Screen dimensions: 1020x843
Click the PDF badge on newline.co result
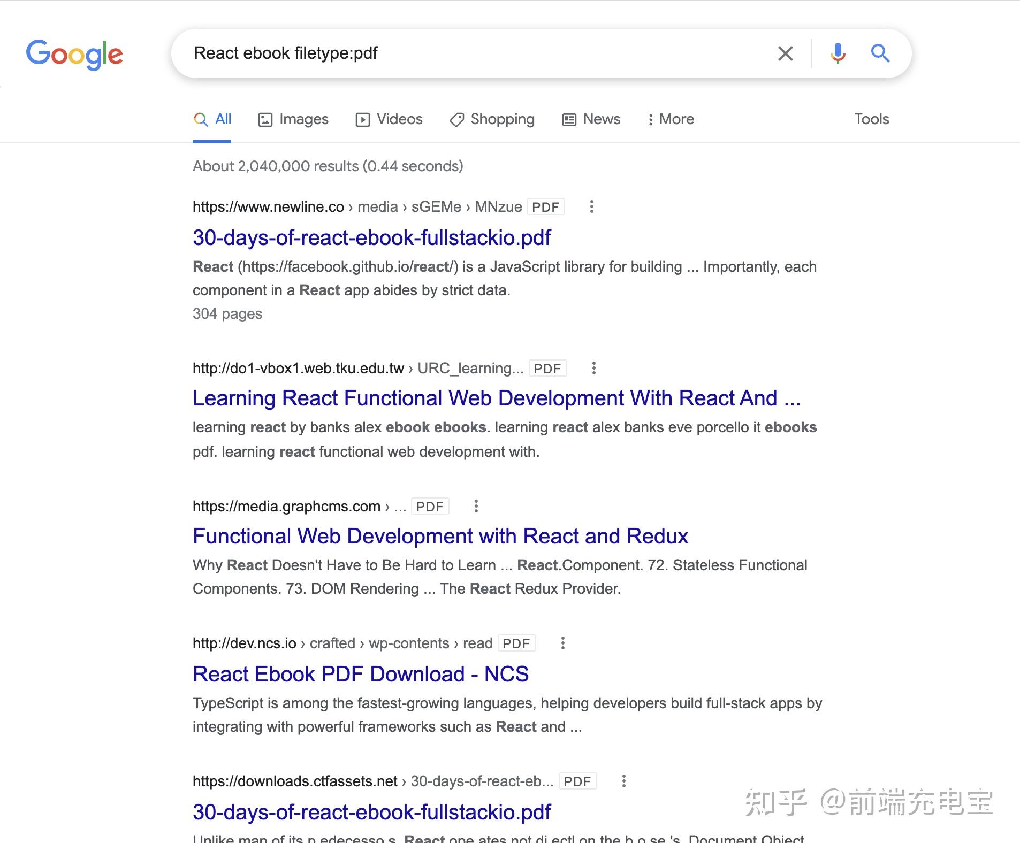[545, 207]
